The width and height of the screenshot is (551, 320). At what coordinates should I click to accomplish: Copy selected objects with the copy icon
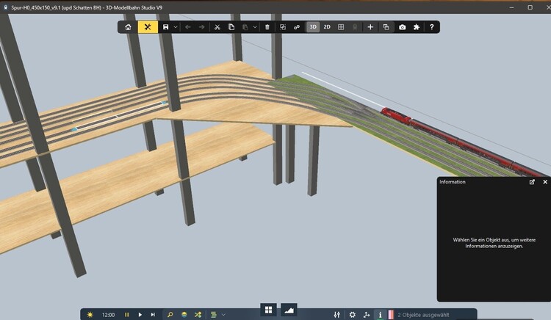(231, 27)
